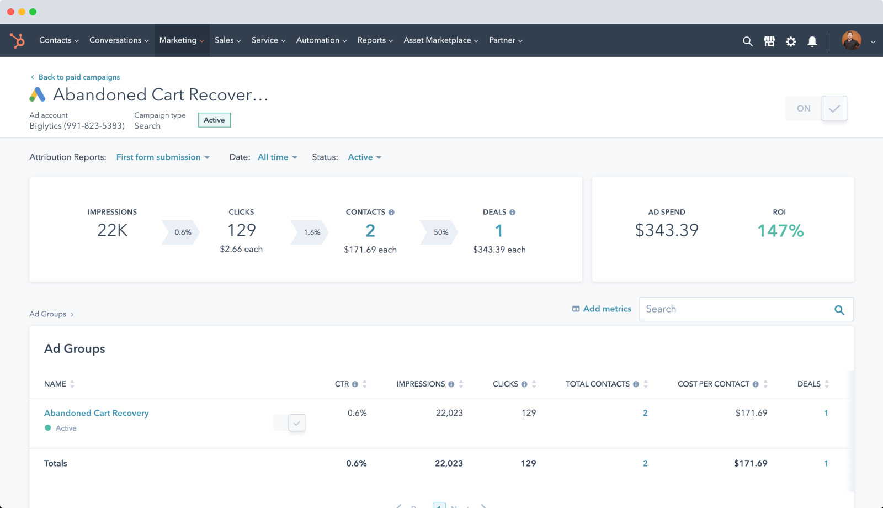Click the Ad Spend $343.39 value

(x=667, y=230)
